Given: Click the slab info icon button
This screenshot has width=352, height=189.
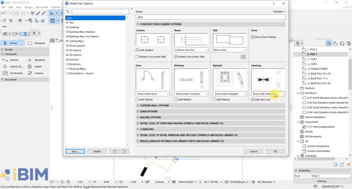Looking at the screenshot, I should (x=243, y=57).
